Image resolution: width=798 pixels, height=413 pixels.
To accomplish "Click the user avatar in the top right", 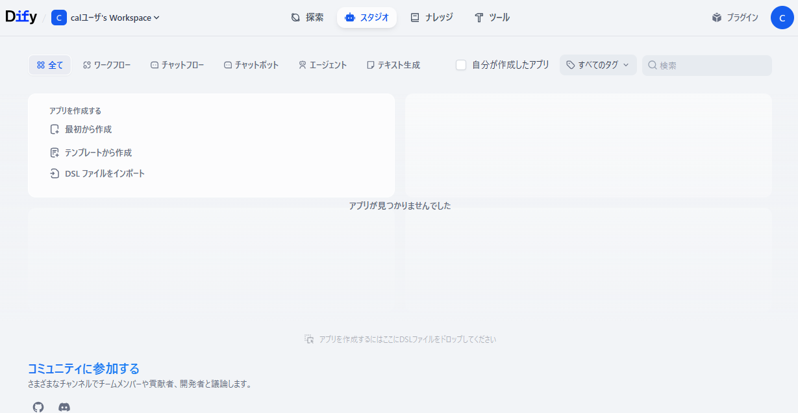I will [782, 18].
